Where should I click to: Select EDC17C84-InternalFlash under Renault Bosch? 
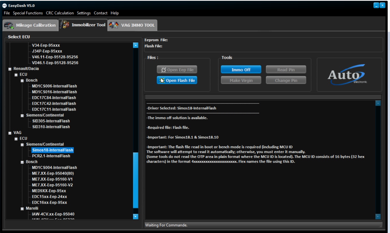point(54,98)
